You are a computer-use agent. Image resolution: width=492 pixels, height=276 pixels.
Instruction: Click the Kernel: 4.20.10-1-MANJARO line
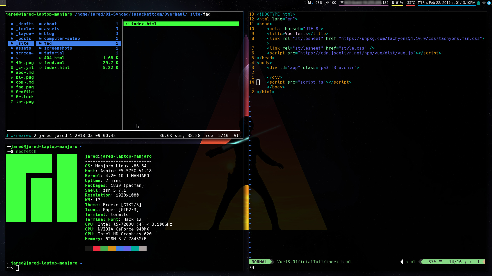[117, 176]
